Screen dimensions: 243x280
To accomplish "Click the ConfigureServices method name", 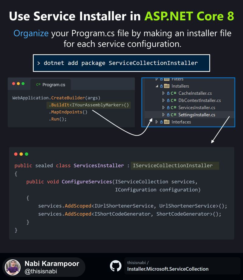I will click(87, 182).
